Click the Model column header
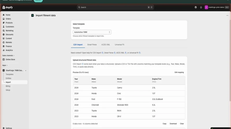The image size is (231, 129). [119, 79]
